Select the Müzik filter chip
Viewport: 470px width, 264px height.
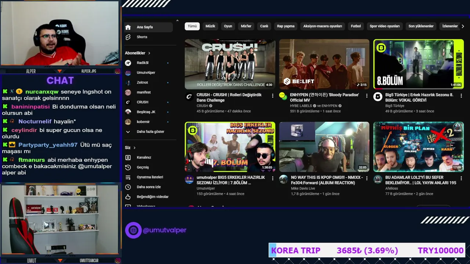[x=210, y=26]
